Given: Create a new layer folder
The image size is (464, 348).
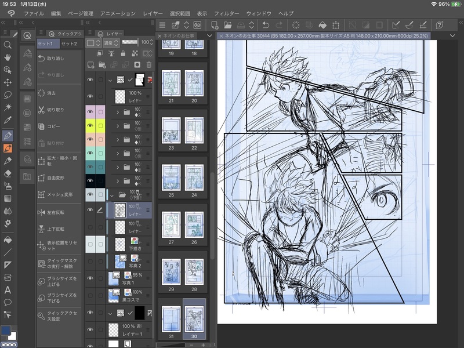Looking at the screenshot, I should pyautogui.click(x=101, y=64).
